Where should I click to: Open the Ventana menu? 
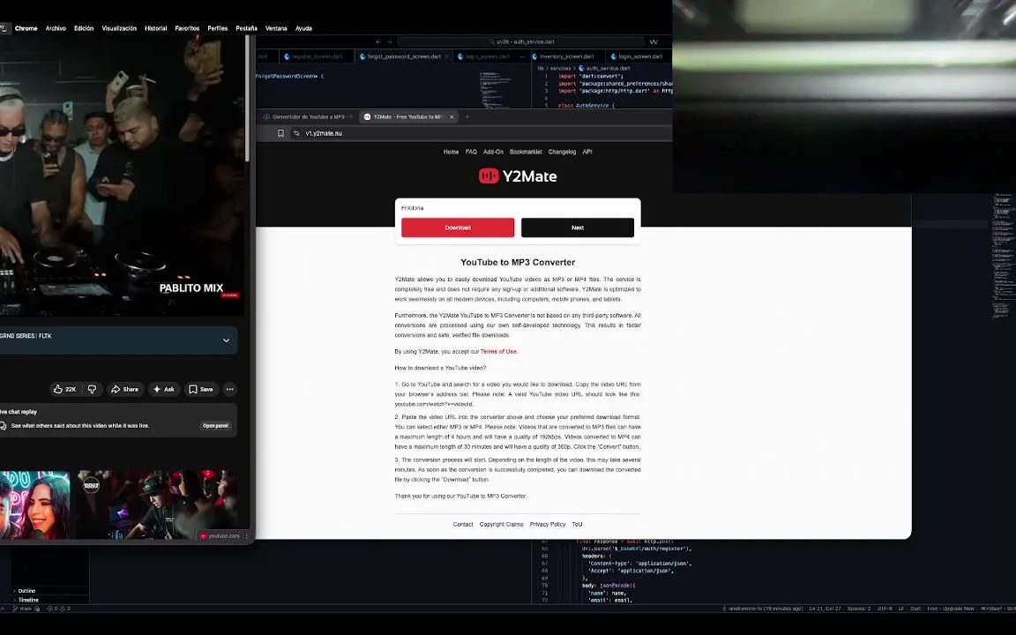[x=276, y=28]
